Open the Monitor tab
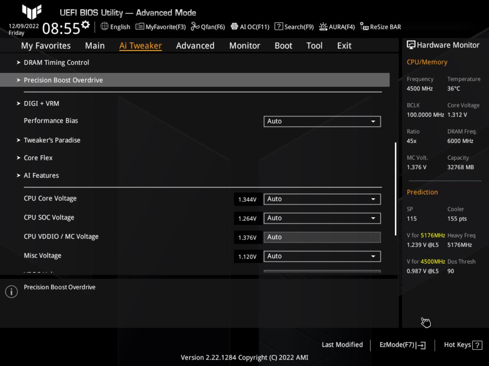 (x=244, y=46)
